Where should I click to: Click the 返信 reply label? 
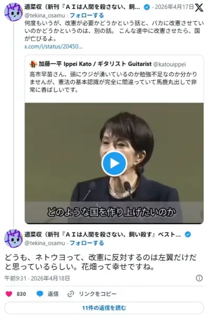[53, 294]
